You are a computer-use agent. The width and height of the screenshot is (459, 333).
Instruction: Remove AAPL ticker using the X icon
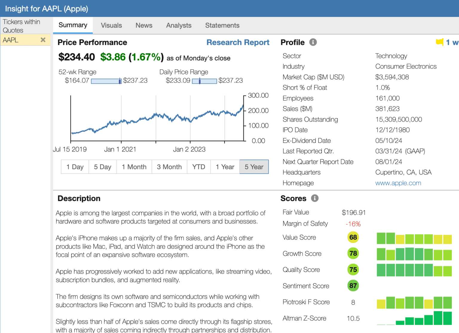pyautogui.click(x=43, y=39)
